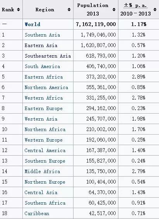Click the ±% p.a. underlined header abbreviation

tap(135, 5)
